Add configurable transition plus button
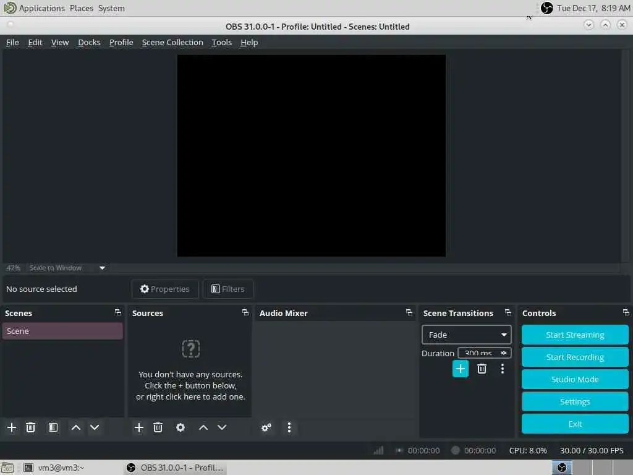Image resolution: width=633 pixels, height=475 pixels. point(460,369)
